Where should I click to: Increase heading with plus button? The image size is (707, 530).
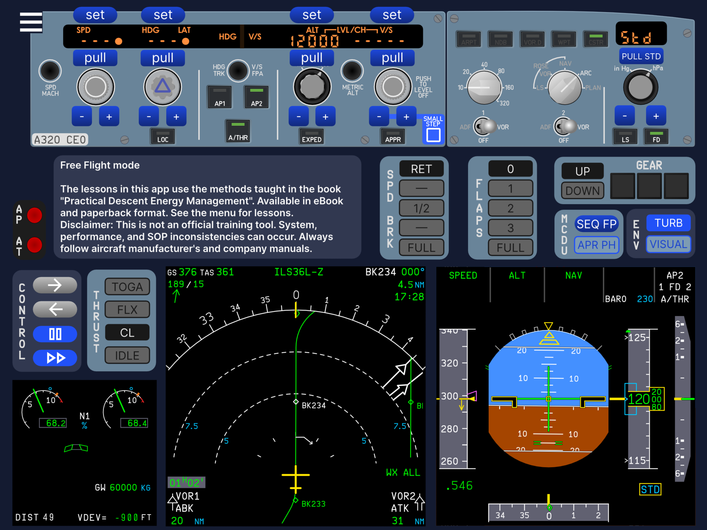[x=176, y=116]
